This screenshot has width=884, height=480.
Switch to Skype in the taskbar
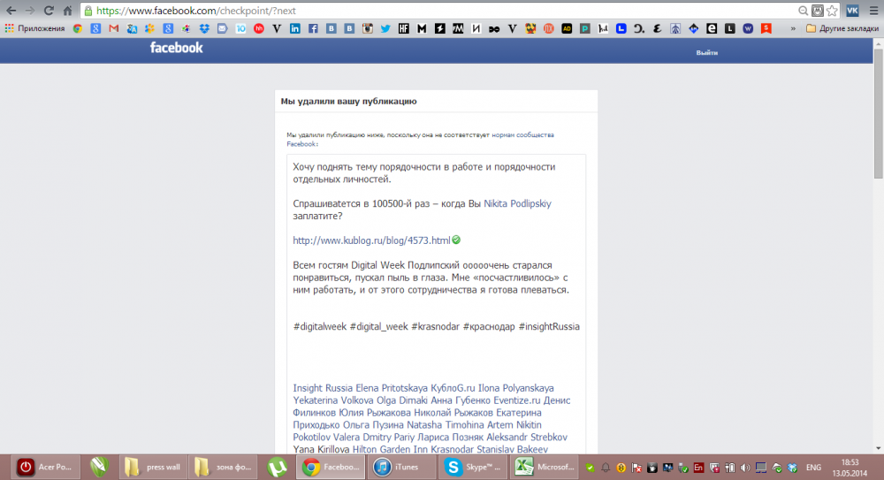[471, 467]
